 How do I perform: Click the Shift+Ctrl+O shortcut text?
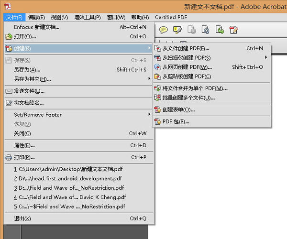(247, 67)
